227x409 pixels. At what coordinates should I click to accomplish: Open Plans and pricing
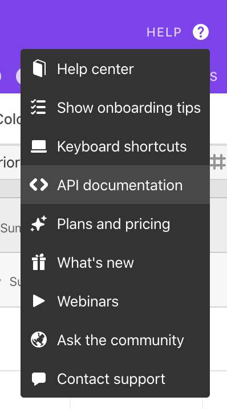[115, 223]
